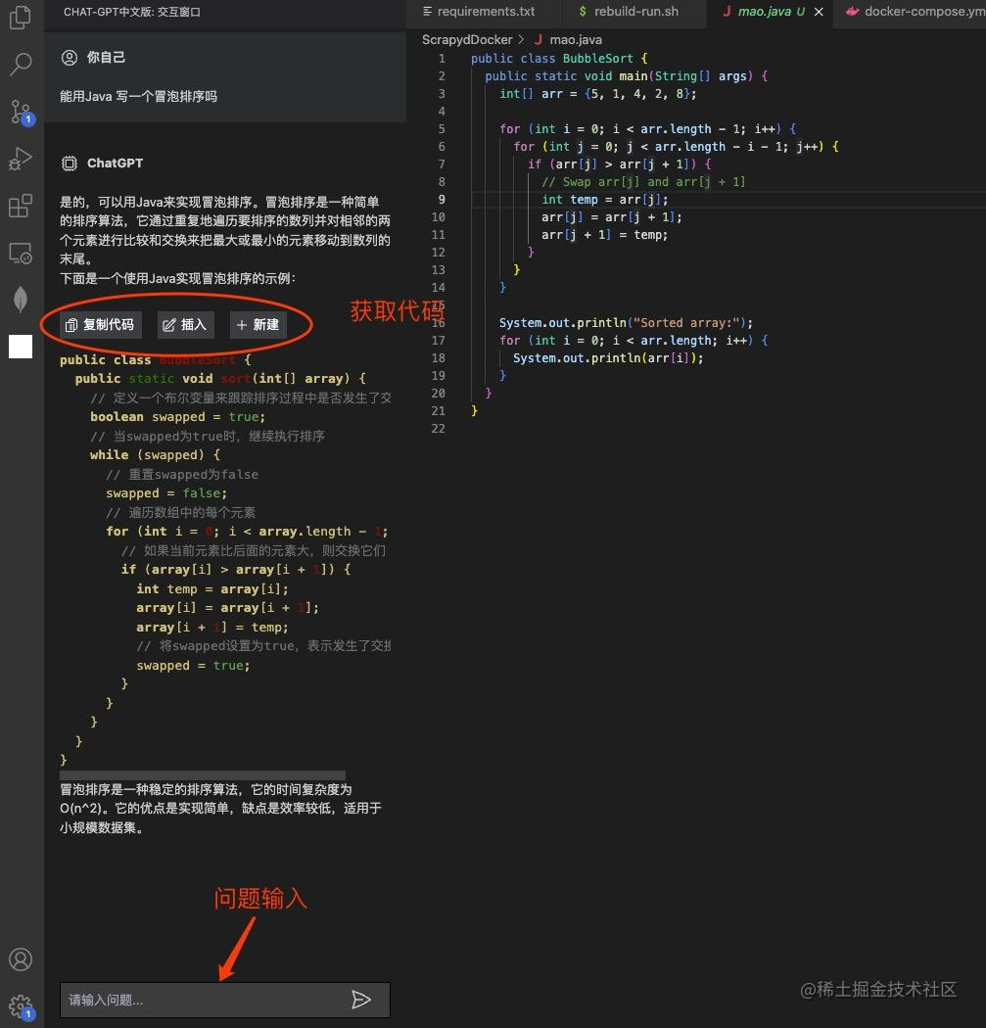Click the 新建 new file button

258,324
